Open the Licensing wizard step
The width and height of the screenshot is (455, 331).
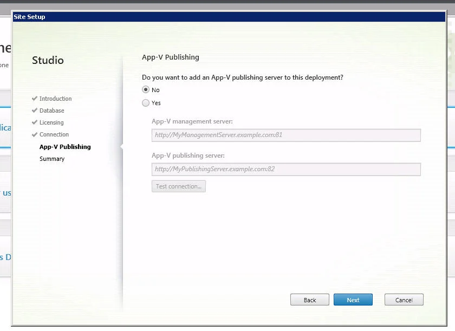click(51, 122)
